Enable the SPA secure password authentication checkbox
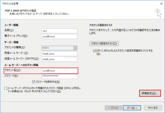165x113 pixels. [x=6, y=88]
